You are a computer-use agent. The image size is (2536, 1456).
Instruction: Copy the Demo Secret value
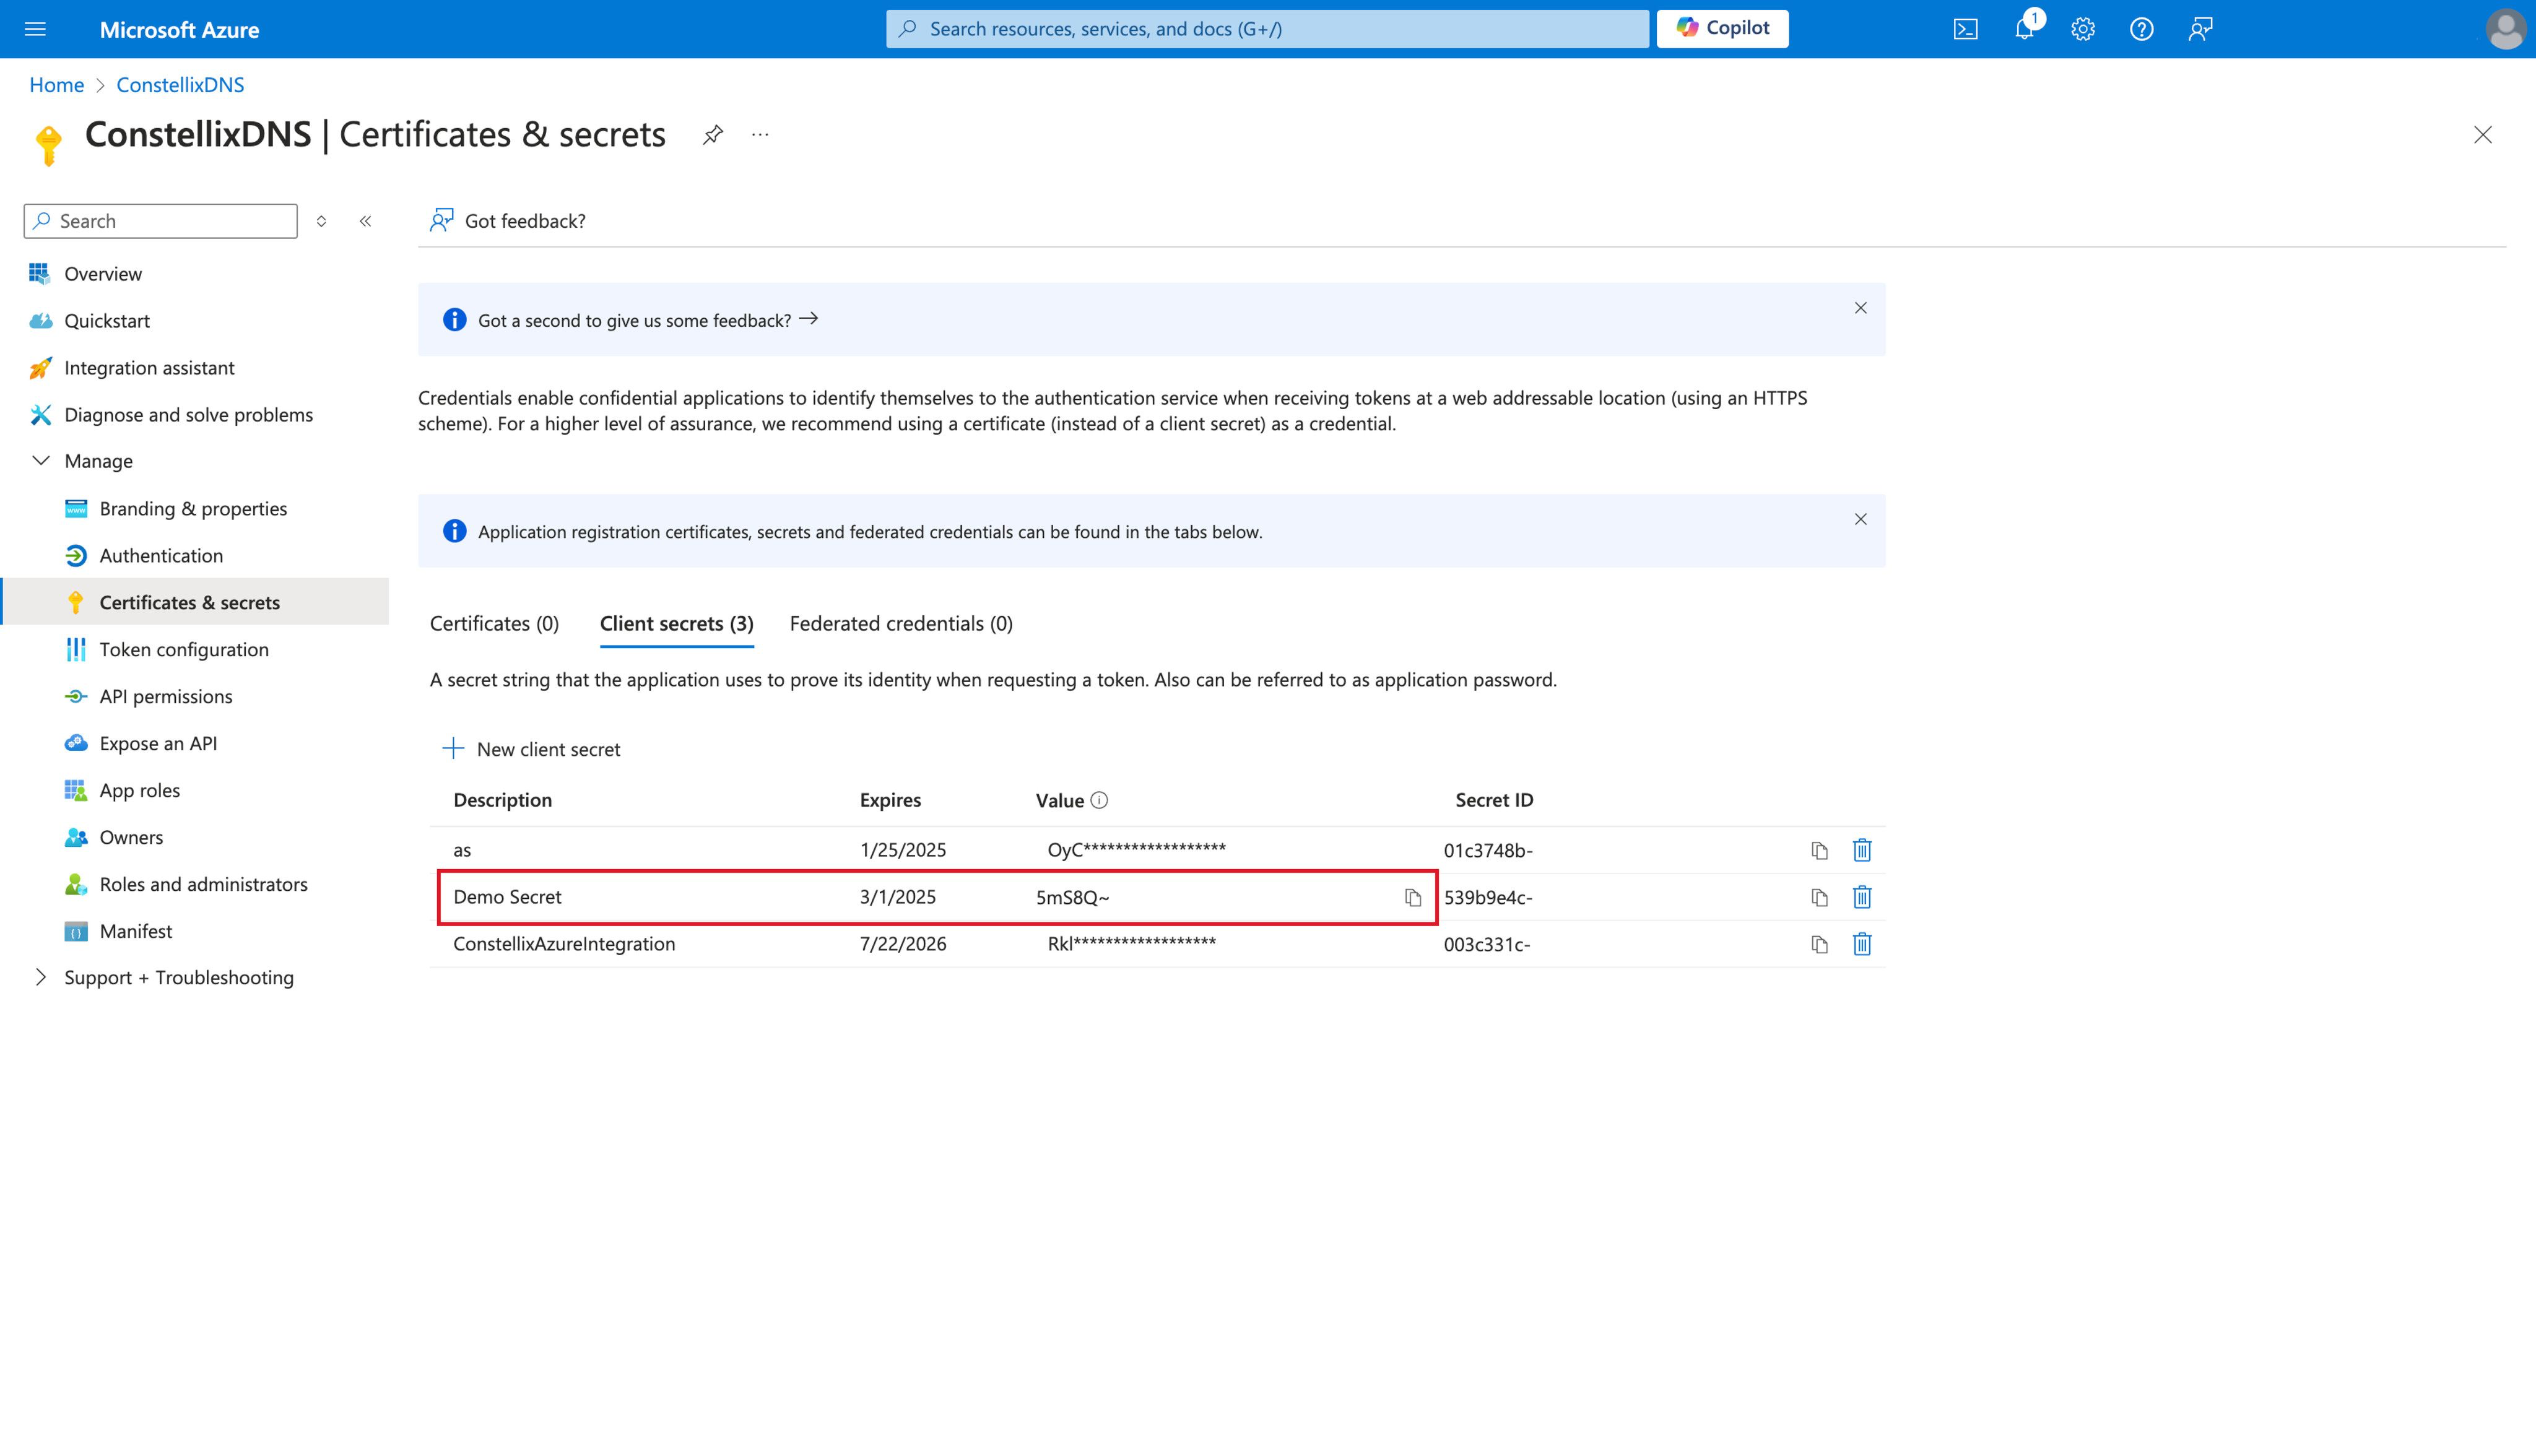coord(1412,897)
